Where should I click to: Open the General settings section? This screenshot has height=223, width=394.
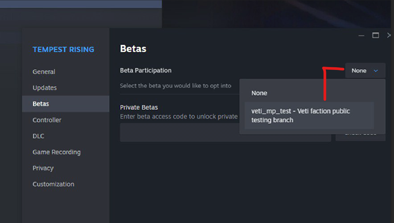coord(44,72)
